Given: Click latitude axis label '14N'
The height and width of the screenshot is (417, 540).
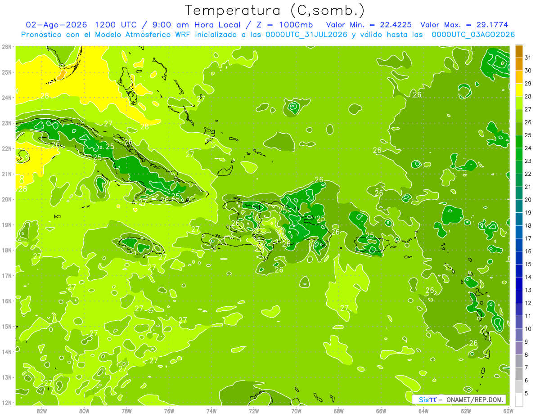Looking at the screenshot, I should [x=7, y=352].
